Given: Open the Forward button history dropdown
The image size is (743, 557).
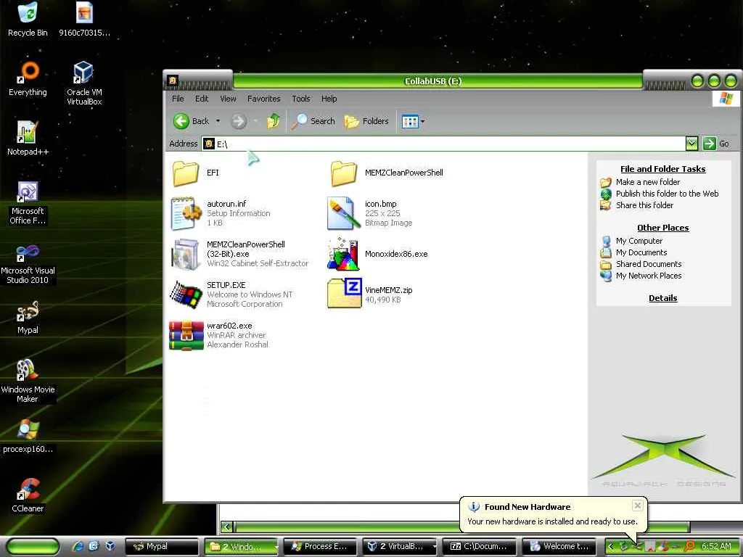Looking at the screenshot, I should pos(255,121).
